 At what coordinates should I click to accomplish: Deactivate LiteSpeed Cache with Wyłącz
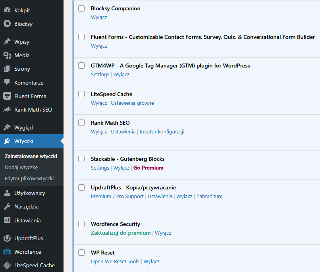point(99,103)
